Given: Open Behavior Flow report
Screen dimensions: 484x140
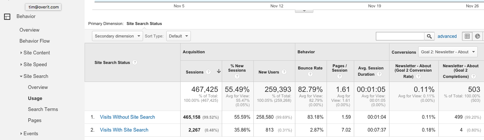Looking at the screenshot, I should [x=35, y=41].
